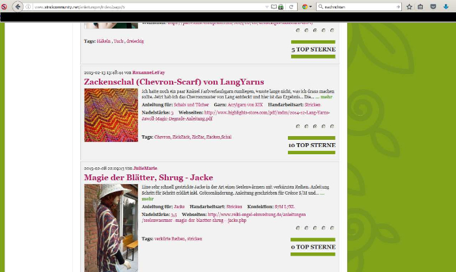Image resolution: width=456 pixels, height=272 pixels.
Task: Open Magie der Blätter, Shrug - Jacke title
Action: pos(149,177)
